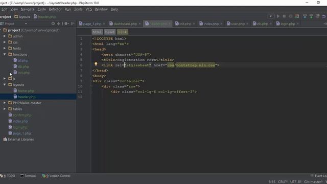Screen dimensions: 327x184
Task: Open the Terminal tool window
Action: 28,176
